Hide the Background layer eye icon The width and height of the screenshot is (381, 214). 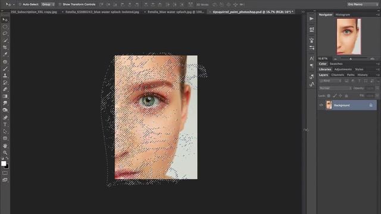pyautogui.click(x=321, y=105)
